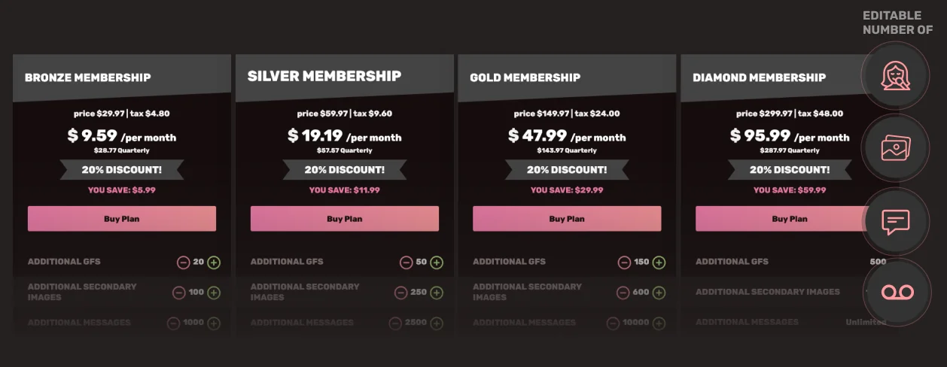Reduce Bronze additional secondary images
Screen dimensions: 947x367
(178, 293)
